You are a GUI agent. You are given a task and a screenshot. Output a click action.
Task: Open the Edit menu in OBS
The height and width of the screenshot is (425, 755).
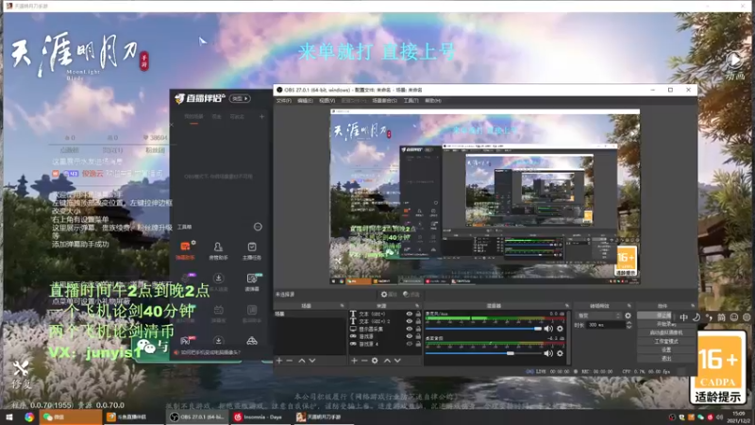[305, 101]
